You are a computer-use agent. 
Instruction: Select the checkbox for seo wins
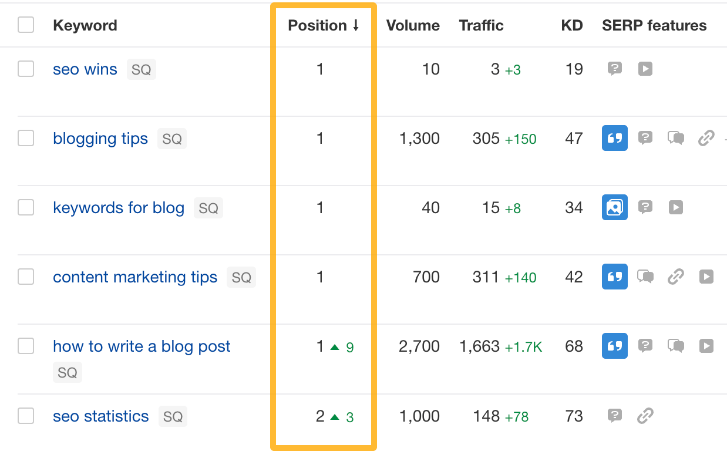[x=26, y=69]
